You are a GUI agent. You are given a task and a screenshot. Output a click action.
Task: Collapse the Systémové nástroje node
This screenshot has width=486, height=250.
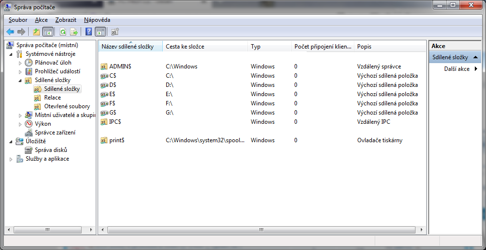[12, 54]
